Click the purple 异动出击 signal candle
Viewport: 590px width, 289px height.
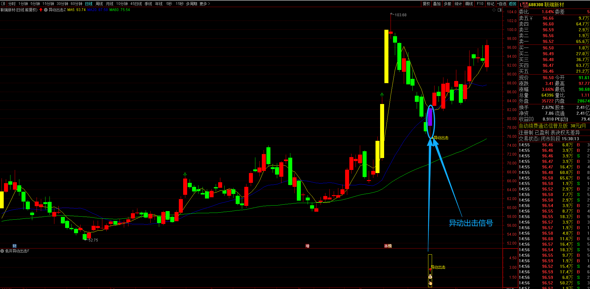click(x=430, y=117)
